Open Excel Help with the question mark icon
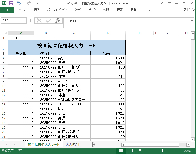196x154 pixels. [x=161, y=3]
